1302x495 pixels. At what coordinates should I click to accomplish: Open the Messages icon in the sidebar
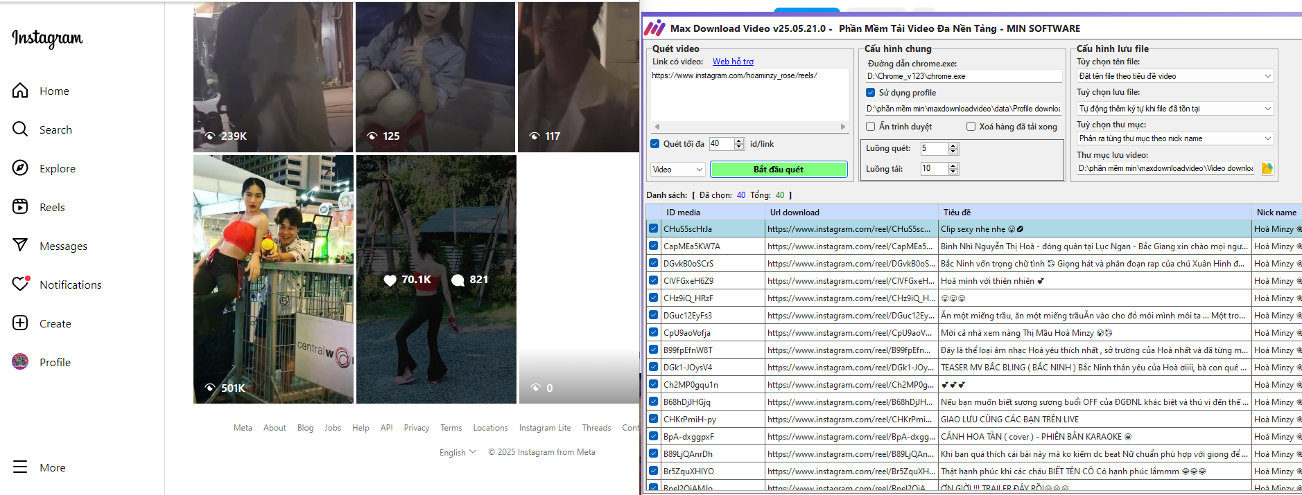pyautogui.click(x=20, y=246)
